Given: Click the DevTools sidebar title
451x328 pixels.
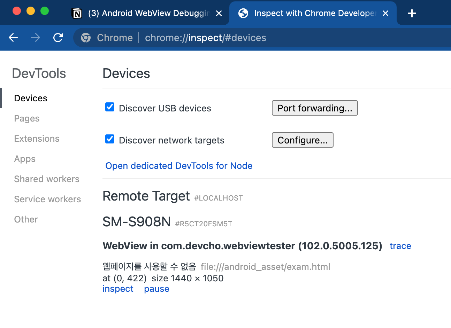Looking at the screenshot, I should 39,73.
